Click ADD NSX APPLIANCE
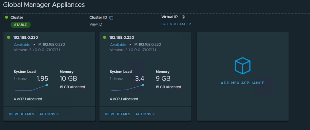 click(x=242, y=83)
